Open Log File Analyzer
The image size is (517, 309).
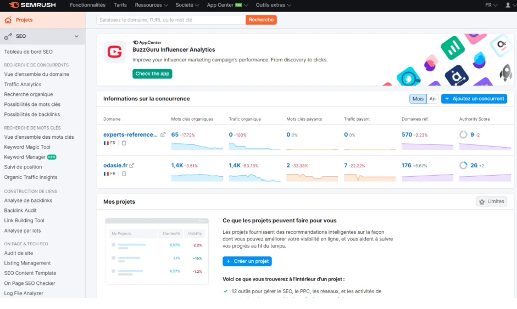point(24,293)
